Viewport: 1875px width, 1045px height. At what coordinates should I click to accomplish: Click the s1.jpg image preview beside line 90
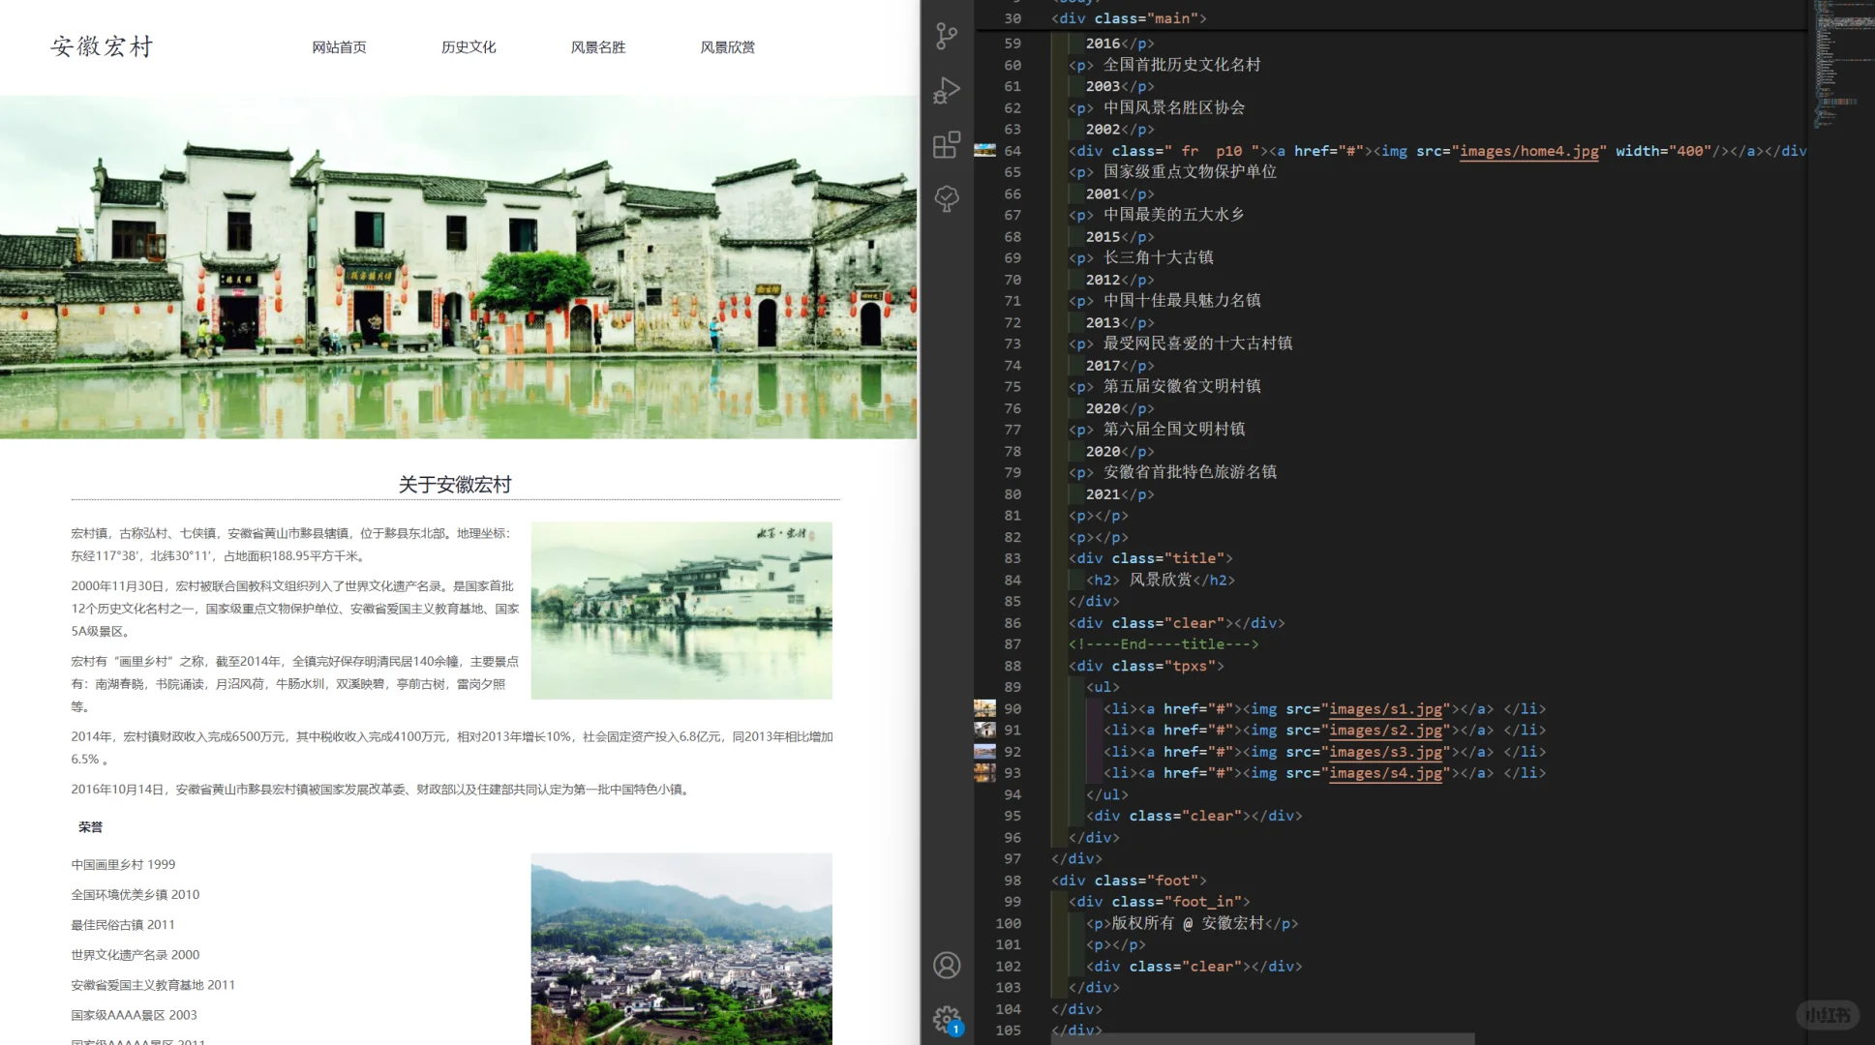[985, 708]
